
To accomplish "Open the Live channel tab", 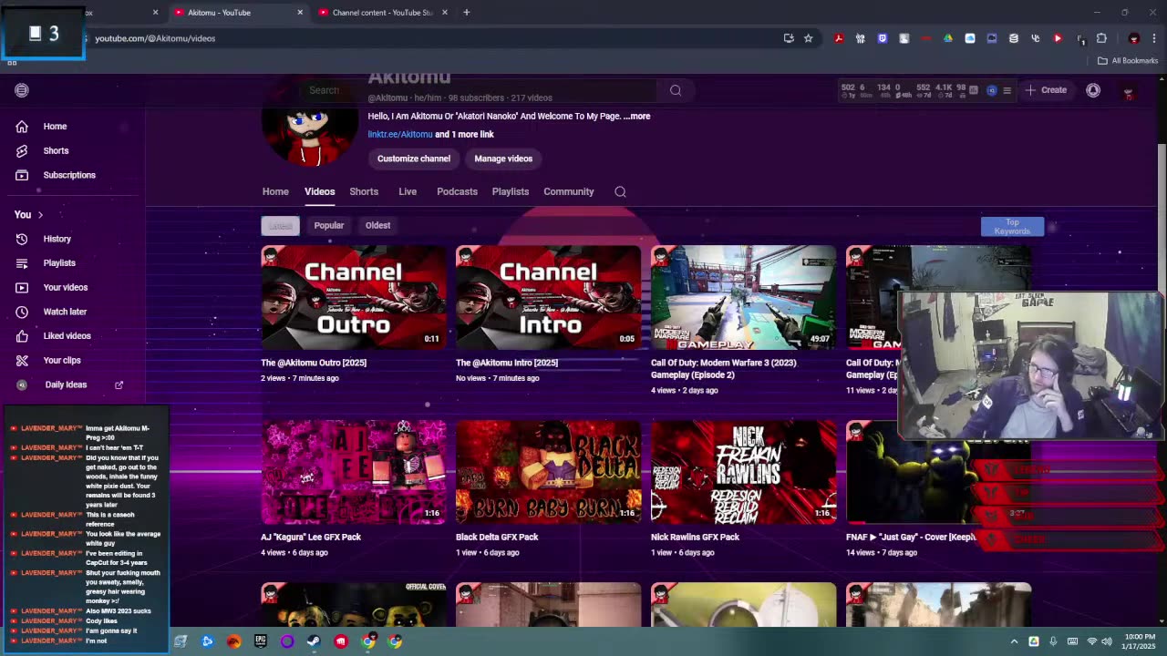I will tap(408, 191).
